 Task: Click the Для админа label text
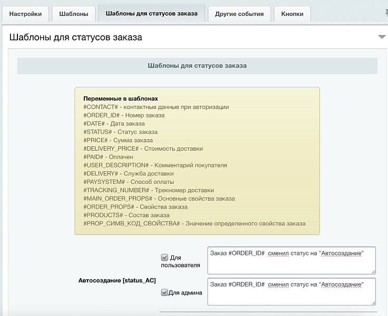(185, 293)
